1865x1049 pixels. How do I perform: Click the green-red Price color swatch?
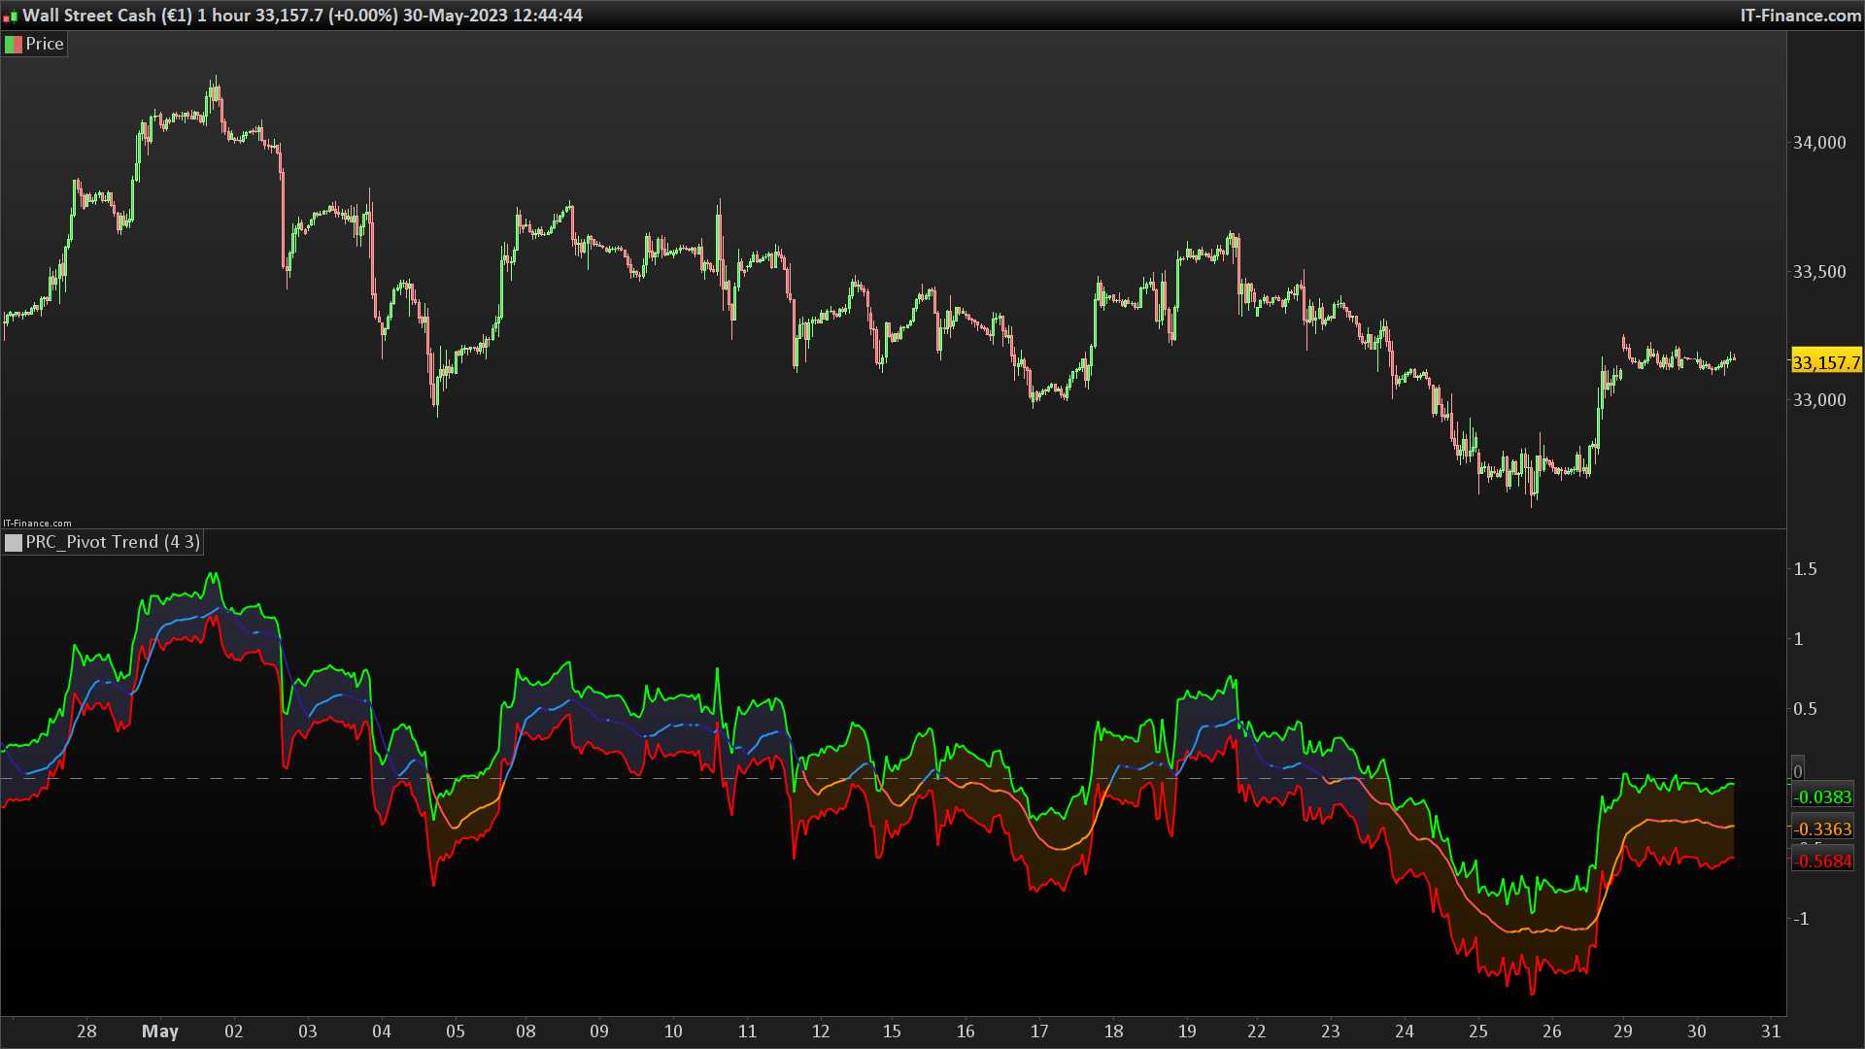click(14, 45)
